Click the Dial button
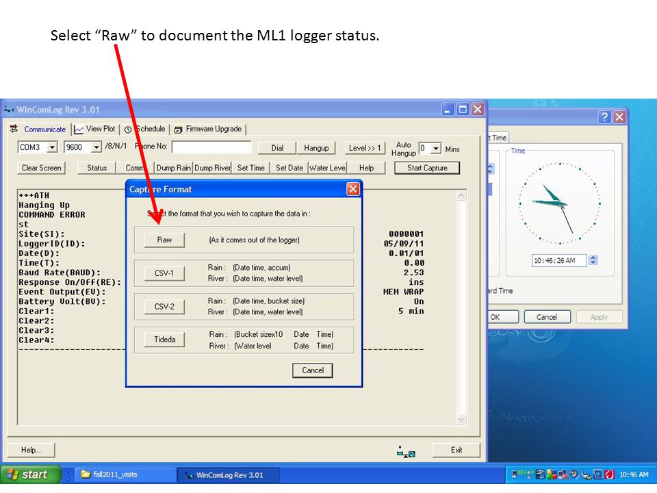Viewport: 657px width, 493px height. click(x=277, y=148)
